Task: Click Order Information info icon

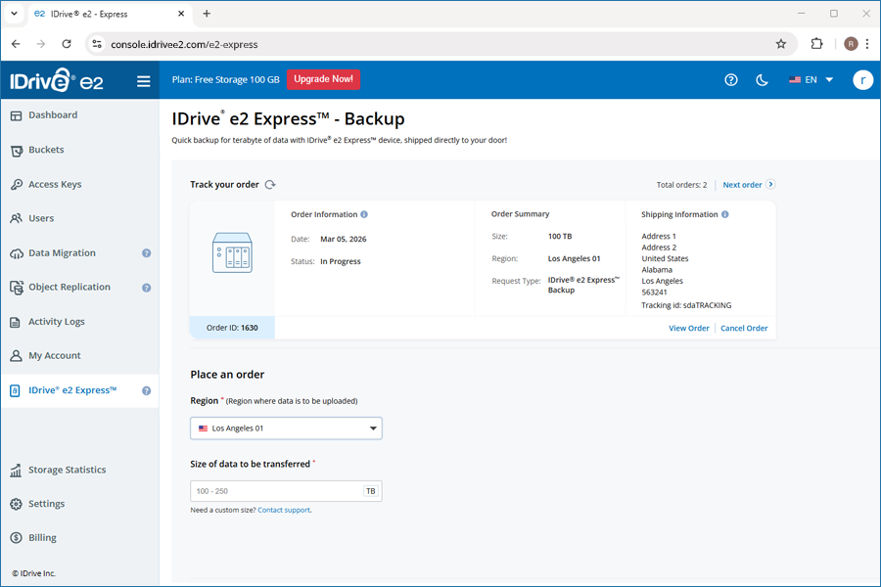Action: pyautogui.click(x=364, y=214)
